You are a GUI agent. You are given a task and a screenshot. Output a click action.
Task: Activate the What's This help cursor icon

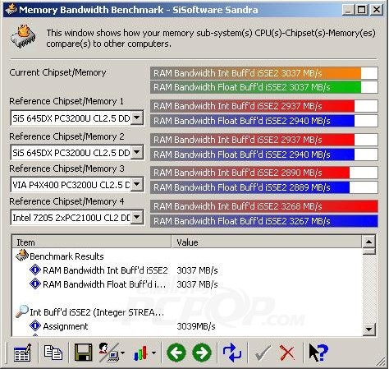[318, 353]
